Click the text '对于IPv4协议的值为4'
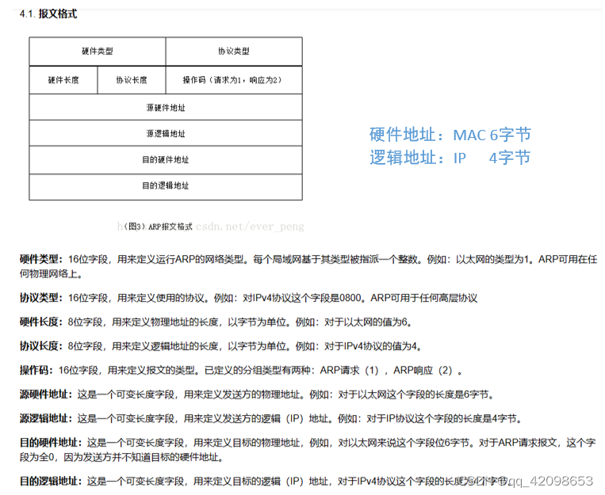Image resolution: width=605 pixels, height=495 pixels. pyautogui.click(x=371, y=346)
